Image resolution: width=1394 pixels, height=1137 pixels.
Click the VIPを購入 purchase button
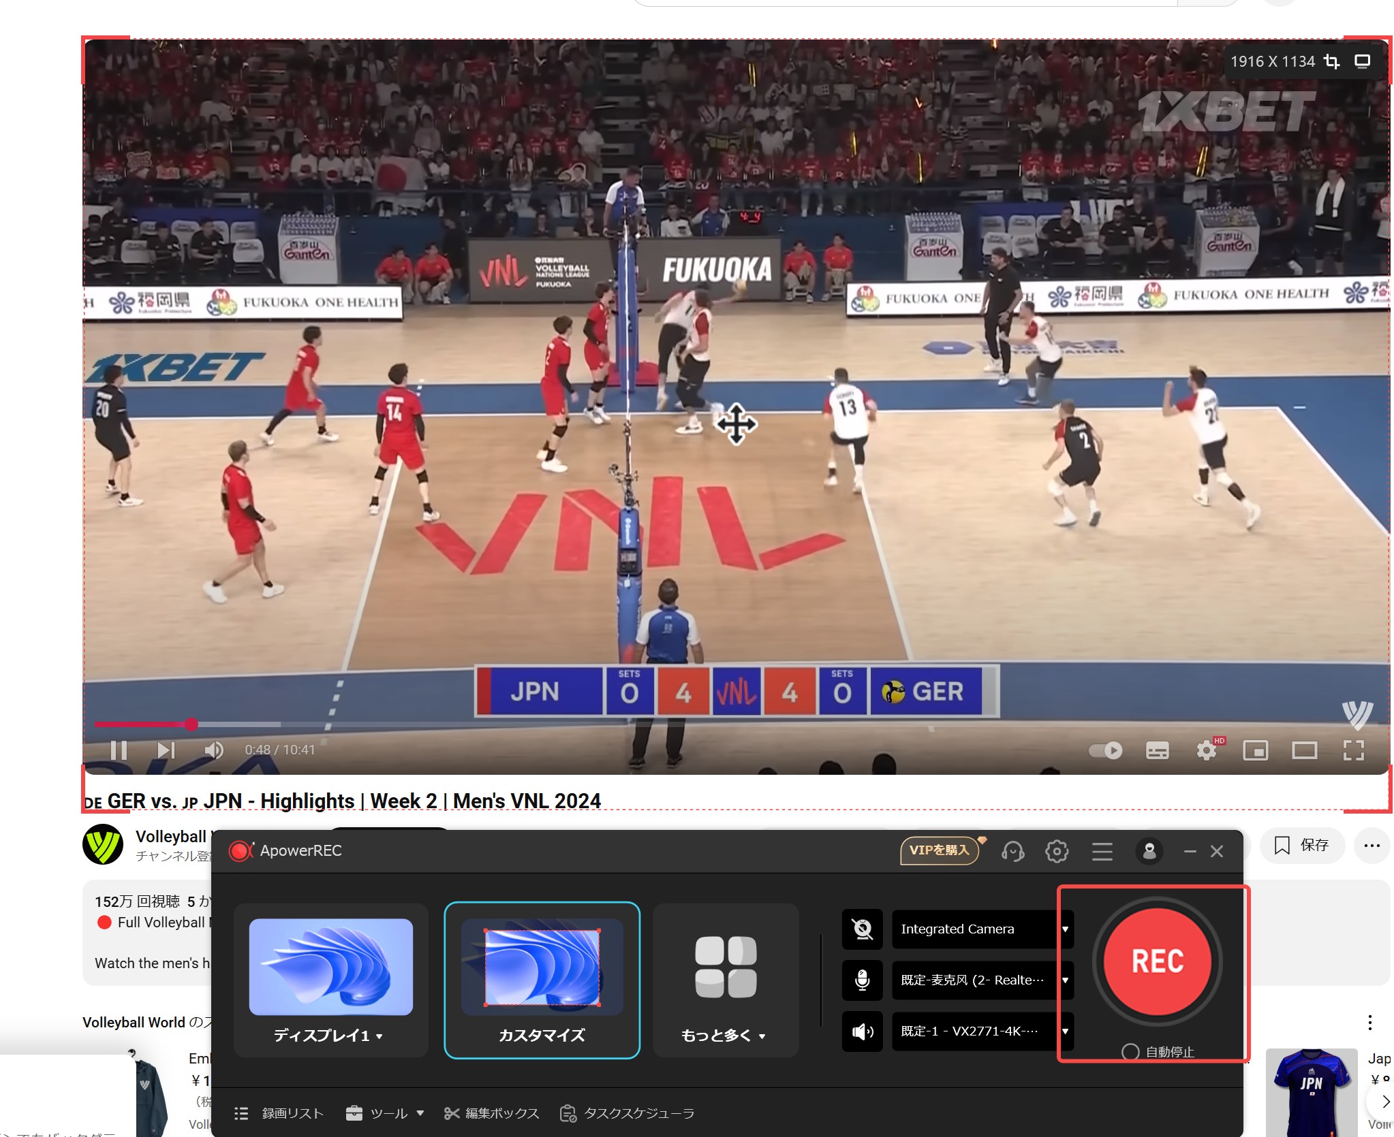940,850
